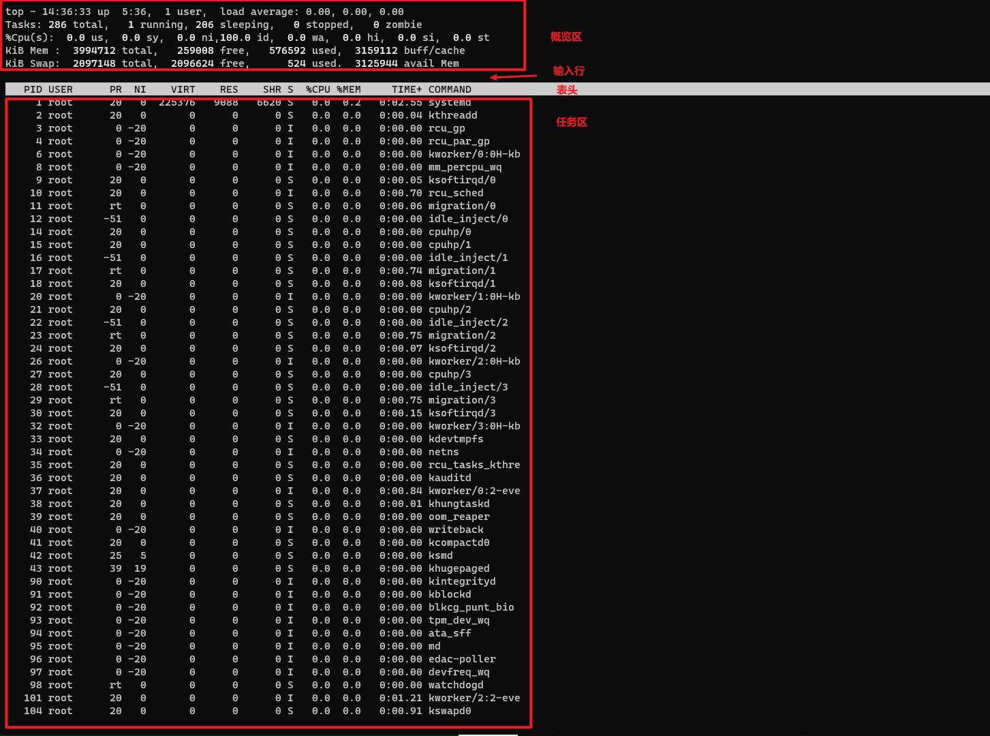The height and width of the screenshot is (736, 990).
Task: Select the rcu_gp process name
Action: click(x=447, y=128)
